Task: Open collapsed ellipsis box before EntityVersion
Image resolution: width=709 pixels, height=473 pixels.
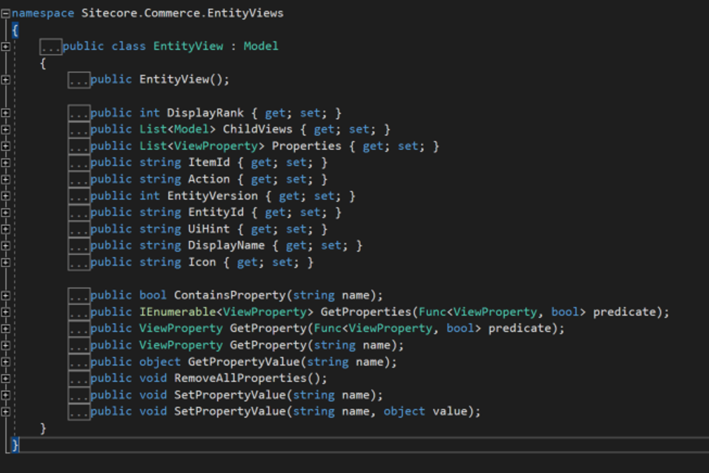Action: tap(79, 196)
